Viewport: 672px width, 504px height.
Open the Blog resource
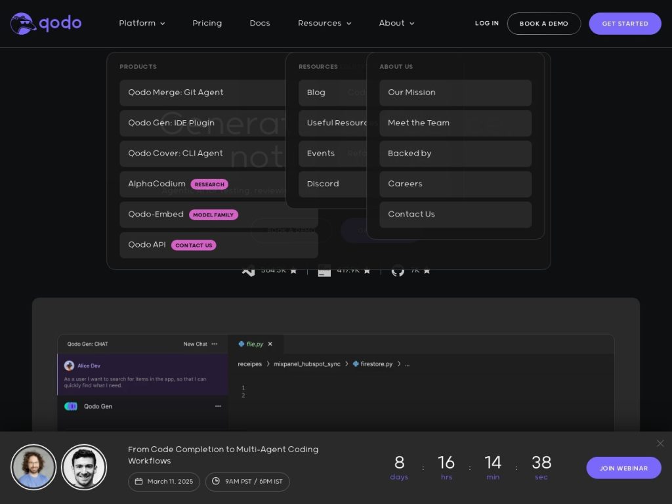pyautogui.click(x=333, y=93)
